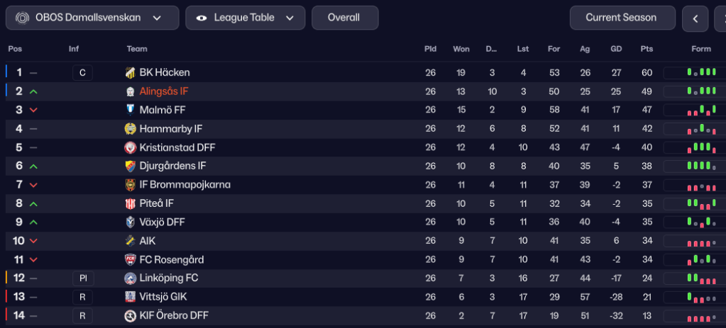Click the Djurgårdens IF shield icon
Viewport: 726px width, 328px height.
click(131, 166)
